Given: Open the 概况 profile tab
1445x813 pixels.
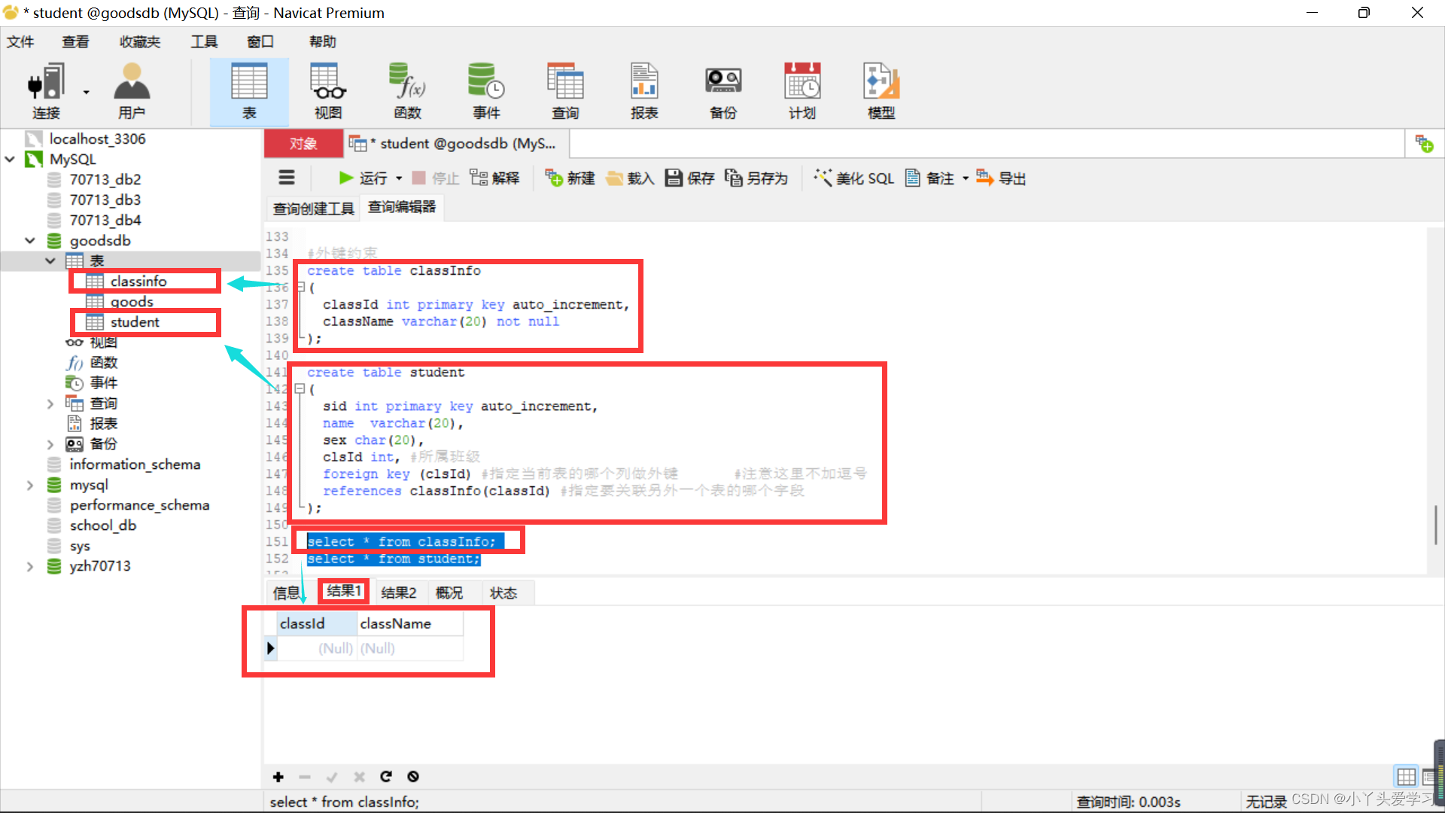Looking at the screenshot, I should tap(449, 593).
